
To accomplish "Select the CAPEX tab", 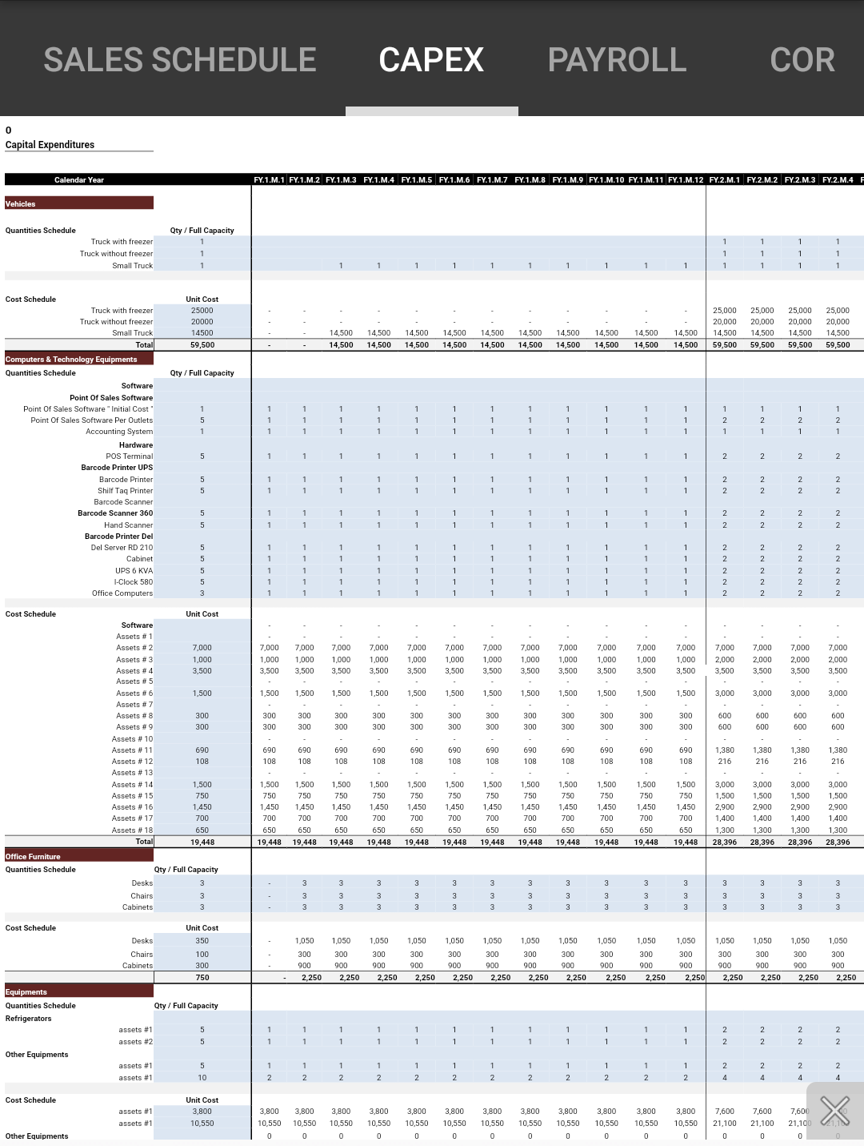I will 431,60.
